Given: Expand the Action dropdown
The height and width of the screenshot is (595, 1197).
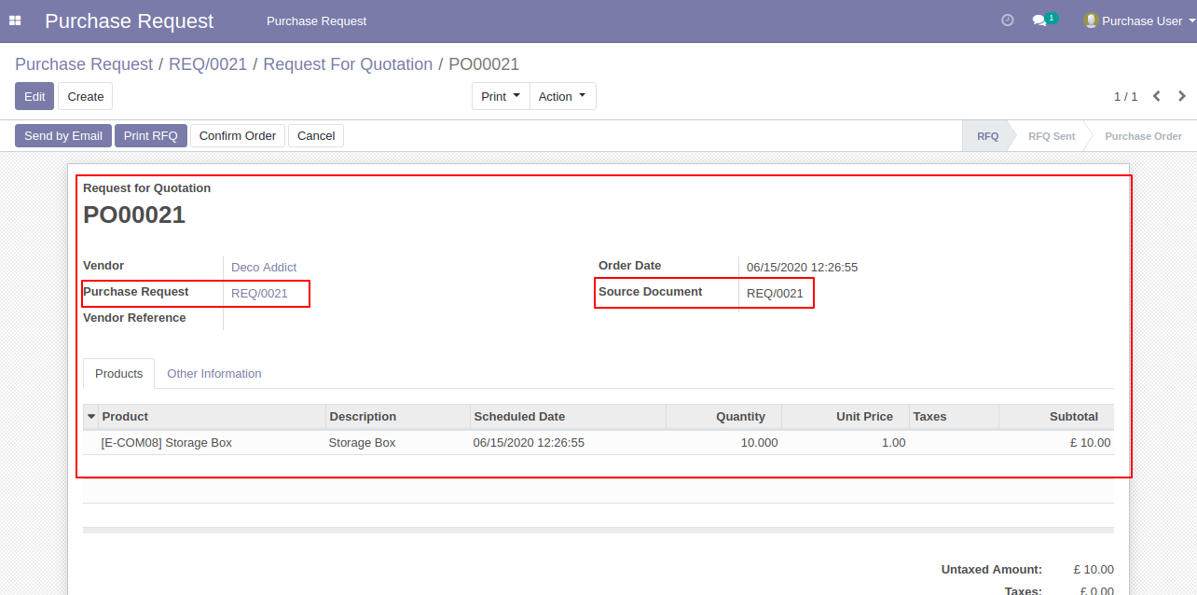Looking at the screenshot, I should (562, 96).
